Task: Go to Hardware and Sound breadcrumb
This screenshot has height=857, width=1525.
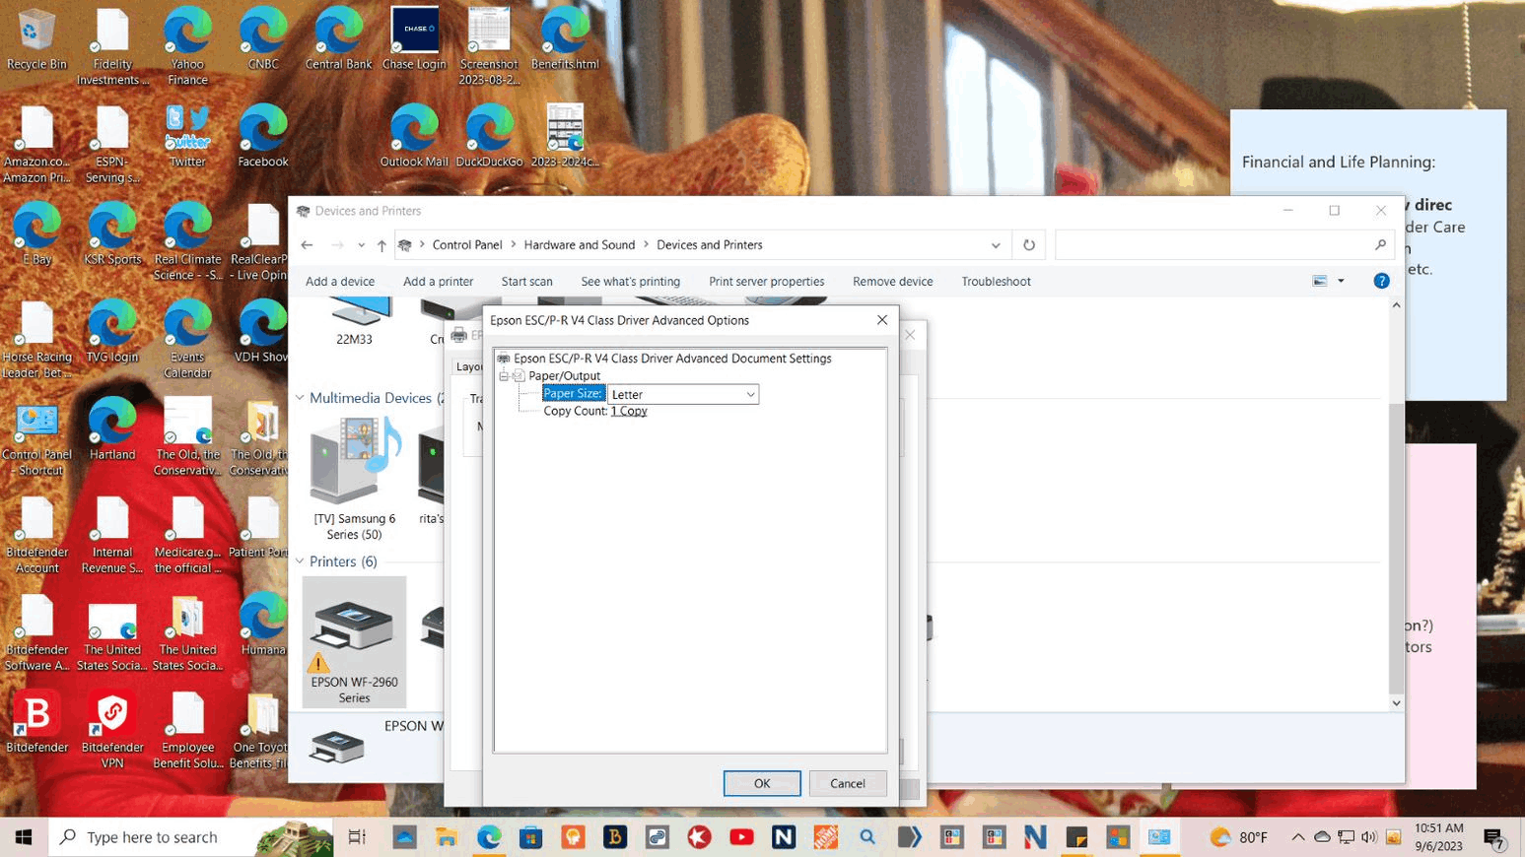Action: 580,245
